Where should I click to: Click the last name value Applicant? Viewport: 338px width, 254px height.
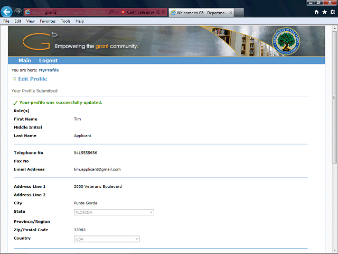(82, 135)
